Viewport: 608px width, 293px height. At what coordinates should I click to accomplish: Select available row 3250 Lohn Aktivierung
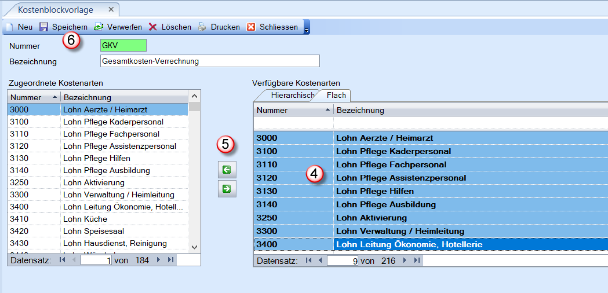click(431, 218)
